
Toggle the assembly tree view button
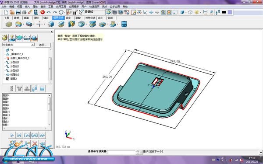pyautogui.click(x=27, y=88)
